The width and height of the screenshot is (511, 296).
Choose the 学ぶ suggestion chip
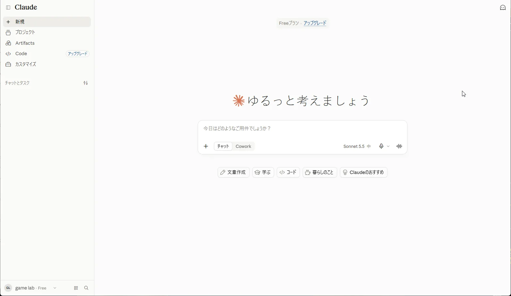(x=263, y=172)
